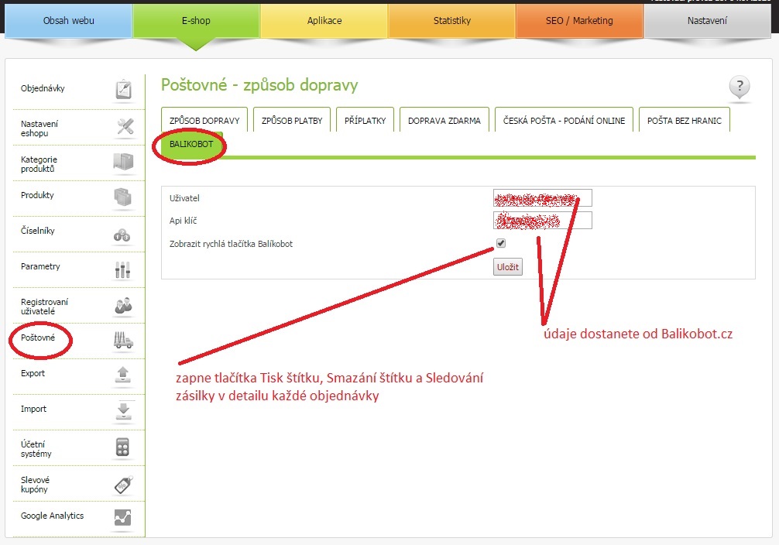This screenshot has height=545, width=779.
Task: Go to Import in the sidebar
Action: 33,409
